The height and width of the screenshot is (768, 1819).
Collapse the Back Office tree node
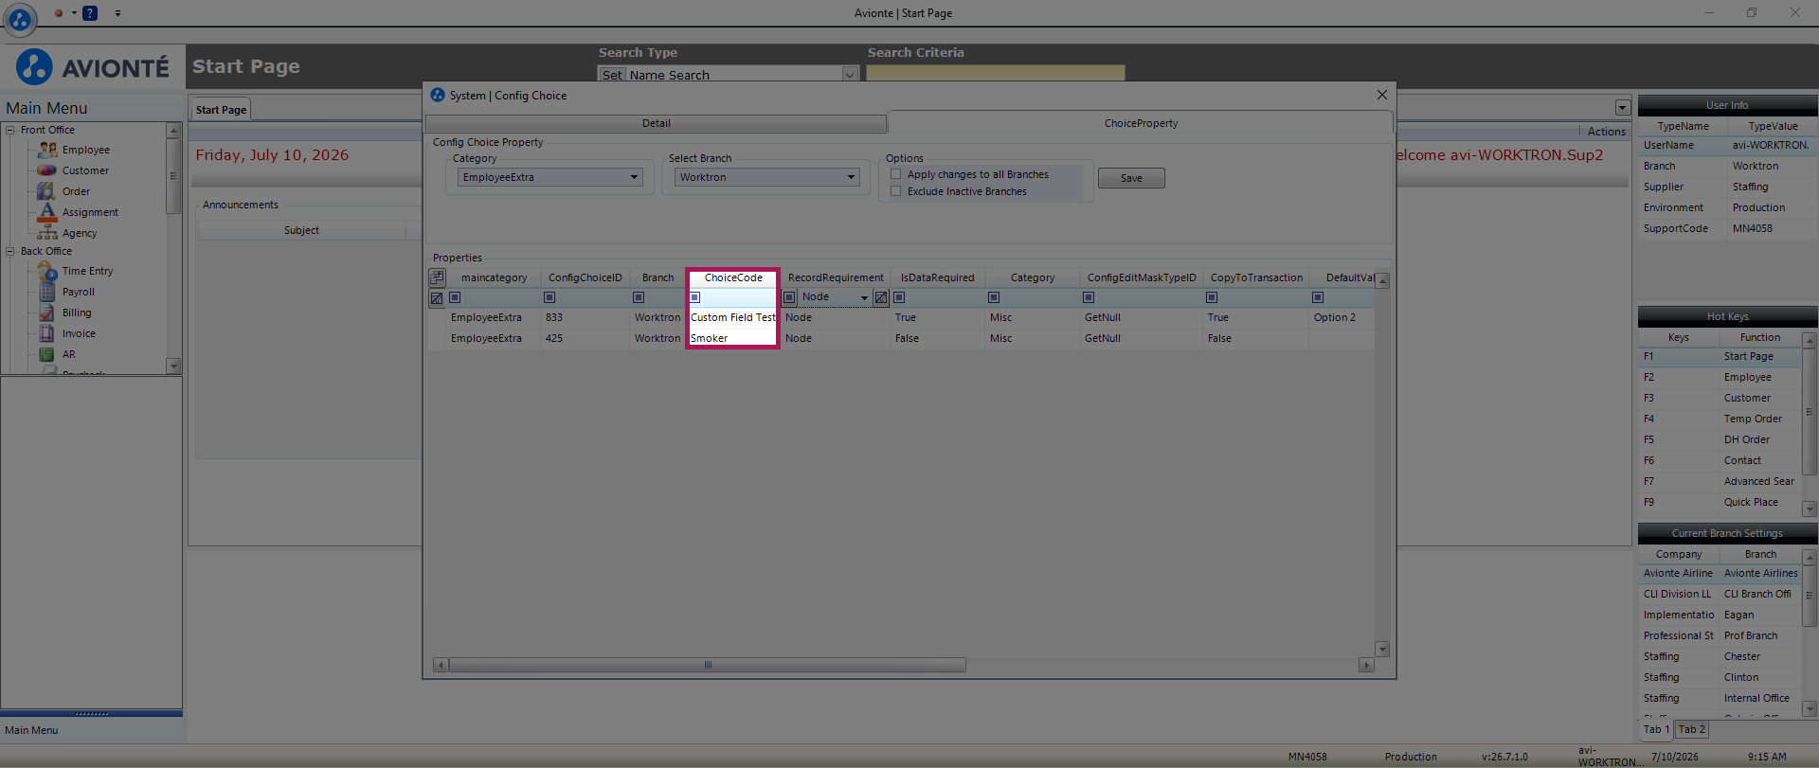(x=10, y=251)
